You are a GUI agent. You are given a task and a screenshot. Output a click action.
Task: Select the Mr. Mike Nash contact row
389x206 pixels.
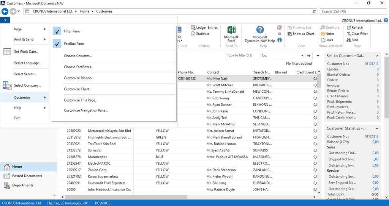click(x=217, y=79)
